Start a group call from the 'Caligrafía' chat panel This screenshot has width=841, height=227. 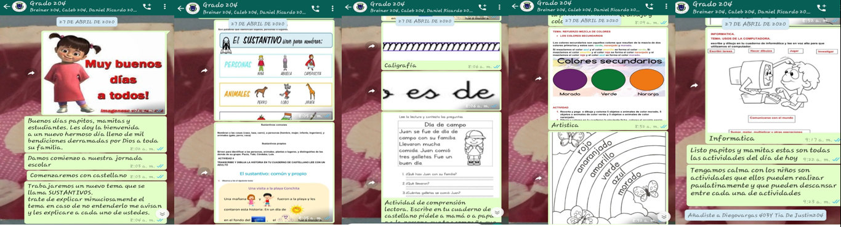click(x=483, y=7)
